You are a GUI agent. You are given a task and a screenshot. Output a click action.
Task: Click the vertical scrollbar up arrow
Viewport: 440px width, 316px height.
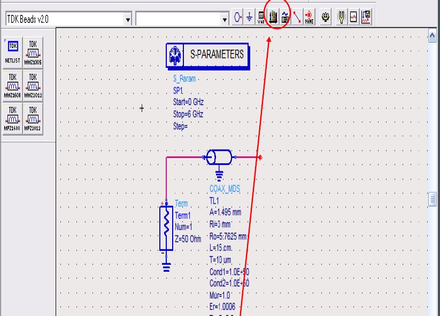click(x=433, y=36)
